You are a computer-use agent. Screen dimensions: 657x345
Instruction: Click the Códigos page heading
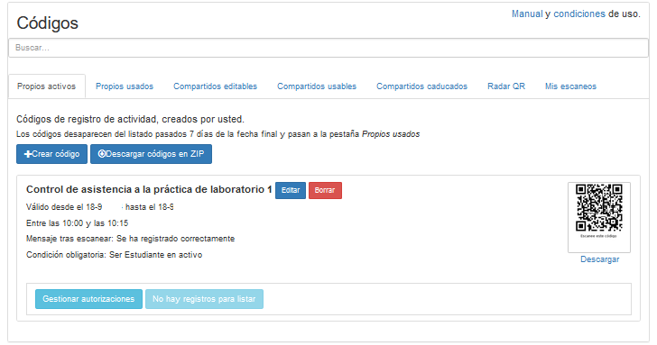tap(47, 23)
